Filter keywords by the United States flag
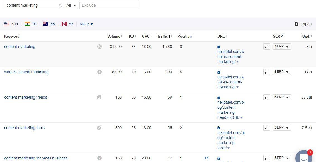Screen dimensions: 316x162 pos(7,24)
